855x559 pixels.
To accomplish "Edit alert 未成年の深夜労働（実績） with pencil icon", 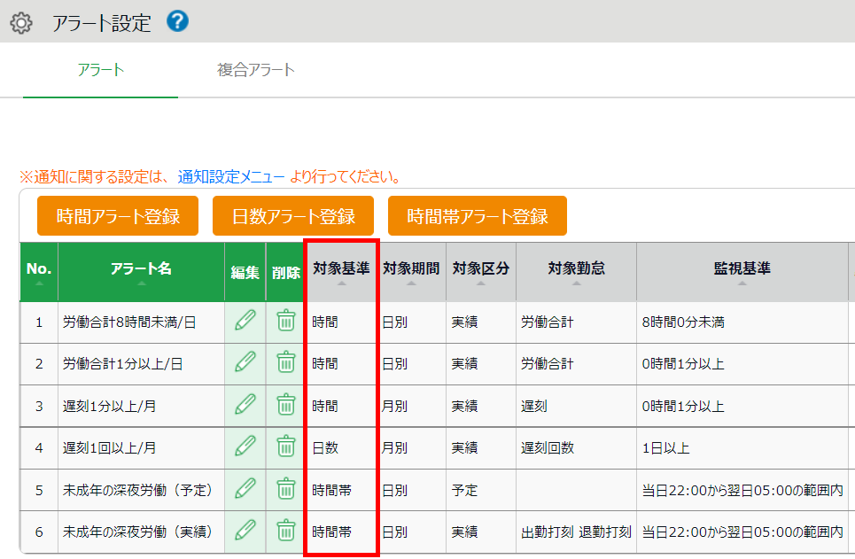I will coord(245,530).
